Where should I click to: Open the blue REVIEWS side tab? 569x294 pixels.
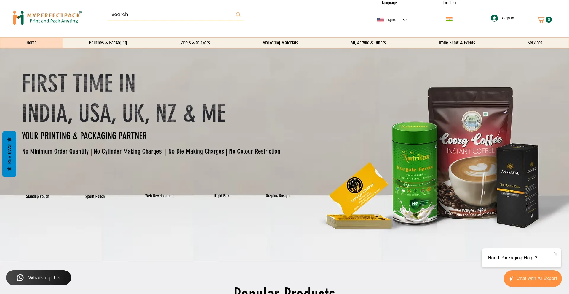click(x=9, y=154)
